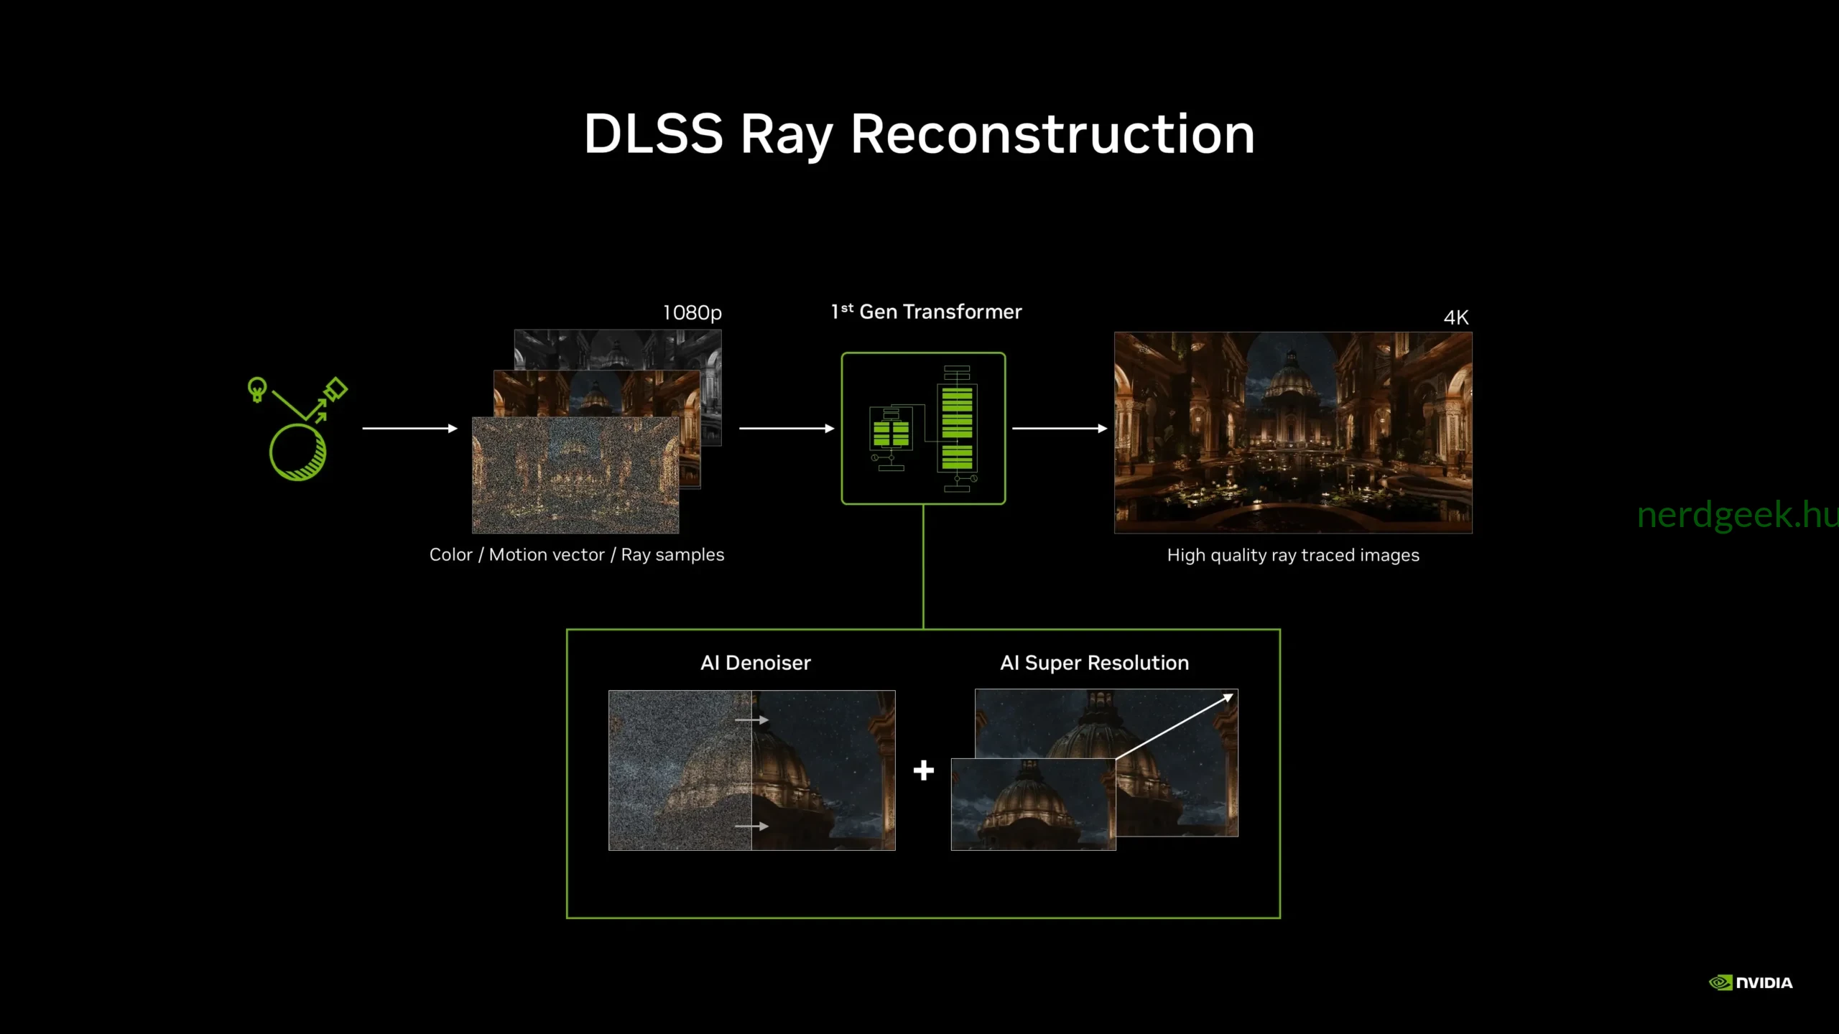The width and height of the screenshot is (1839, 1034).
Task: Click the "4K" label
Action: [x=1456, y=317]
